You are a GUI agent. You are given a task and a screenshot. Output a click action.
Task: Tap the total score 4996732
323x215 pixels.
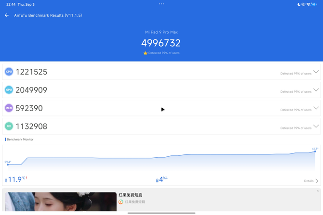pos(161,43)
